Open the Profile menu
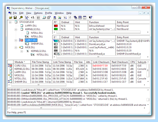This screenshot has height=122, width=158. coord(48,13)
